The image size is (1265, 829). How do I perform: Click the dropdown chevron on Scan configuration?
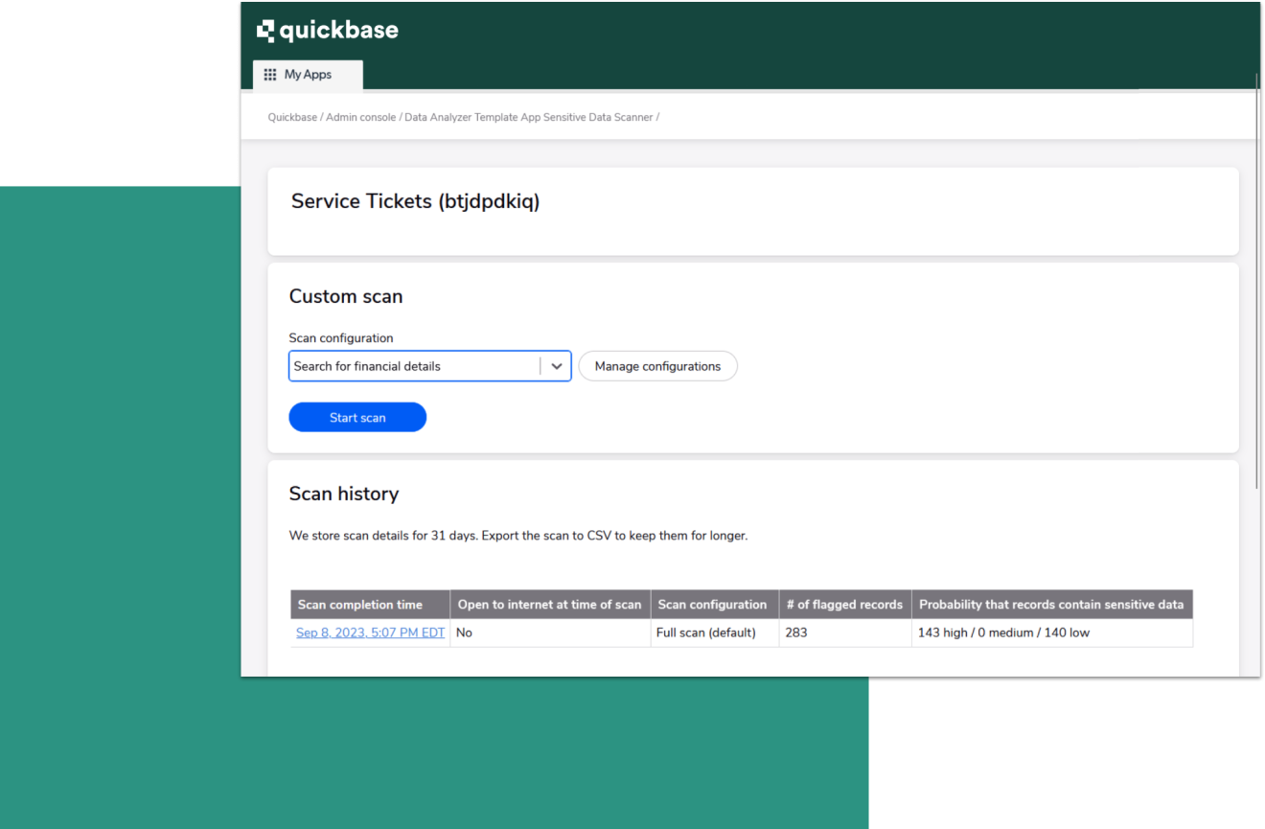[557, 366]
